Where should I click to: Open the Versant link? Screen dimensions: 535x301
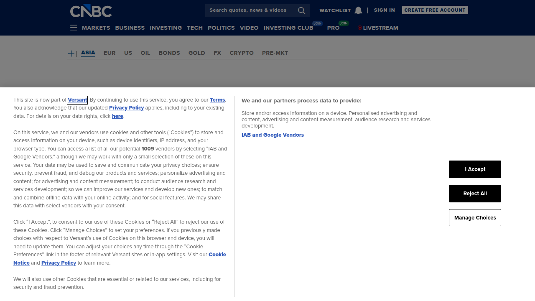pos(77,100)
